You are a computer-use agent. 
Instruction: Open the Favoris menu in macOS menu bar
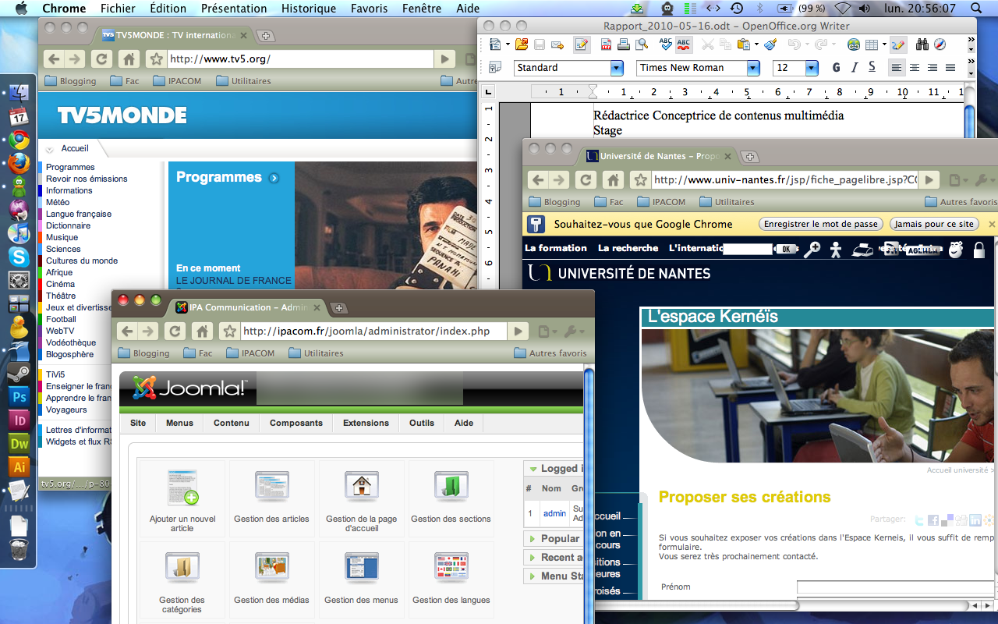[369, 9]
